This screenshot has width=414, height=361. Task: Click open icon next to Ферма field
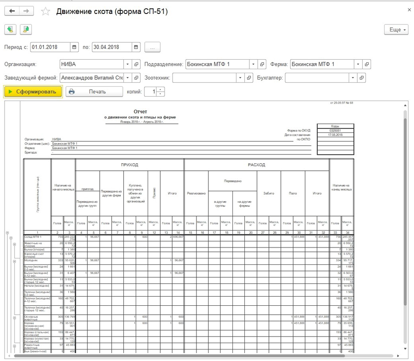pos(367,64)
